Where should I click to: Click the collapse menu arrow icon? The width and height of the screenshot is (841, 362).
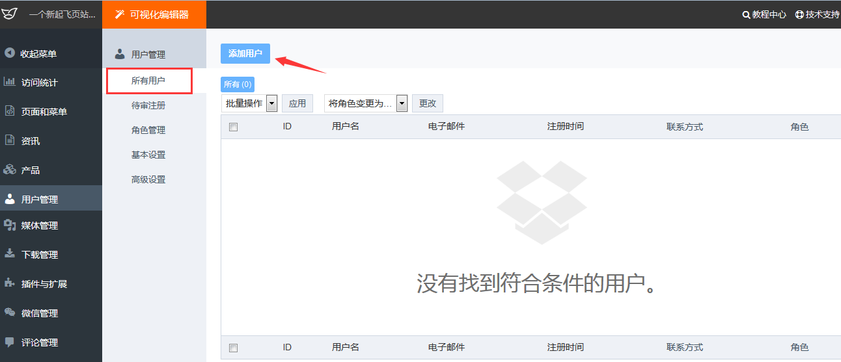pyautogui.click(x=10, y=53)
